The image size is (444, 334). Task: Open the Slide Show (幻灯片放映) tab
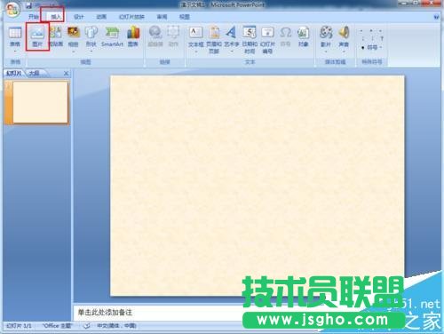(x=131, y=17)
